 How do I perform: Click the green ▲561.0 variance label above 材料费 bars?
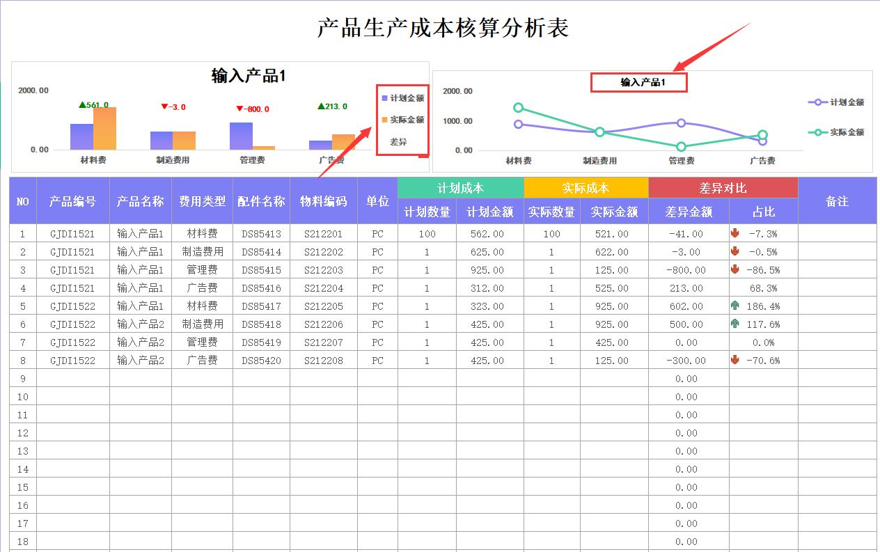(93, 106)
